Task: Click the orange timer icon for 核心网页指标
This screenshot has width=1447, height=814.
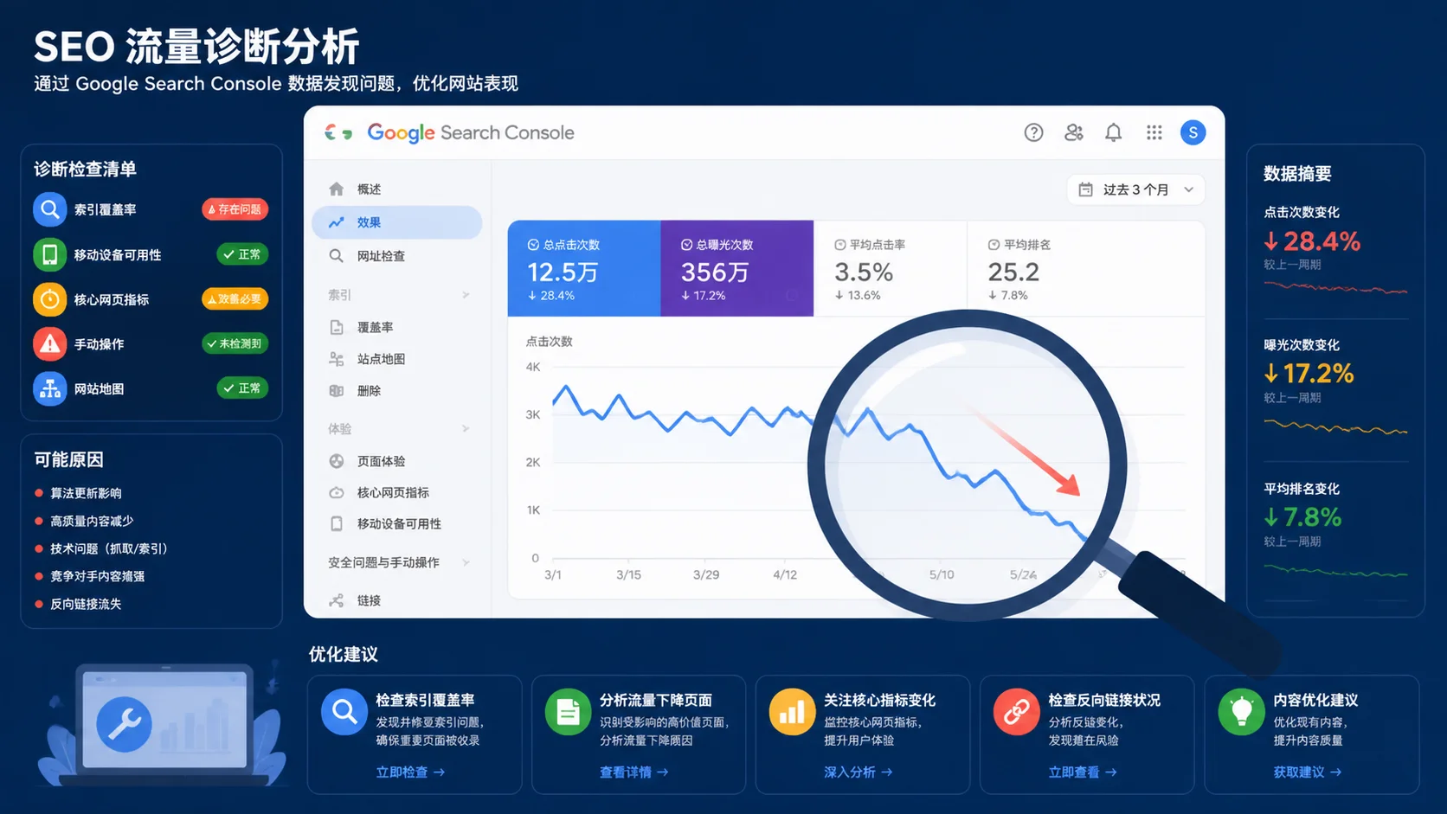Action: tap(50, 299)
